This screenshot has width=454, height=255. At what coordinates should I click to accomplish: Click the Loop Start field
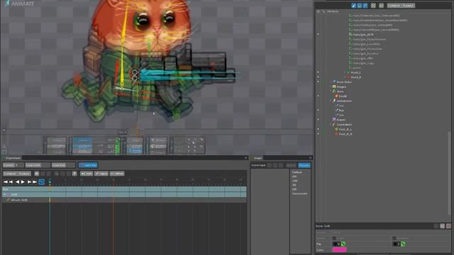point(38,165)
